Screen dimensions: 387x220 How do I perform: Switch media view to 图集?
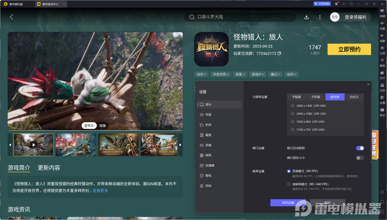click(103, 126)
